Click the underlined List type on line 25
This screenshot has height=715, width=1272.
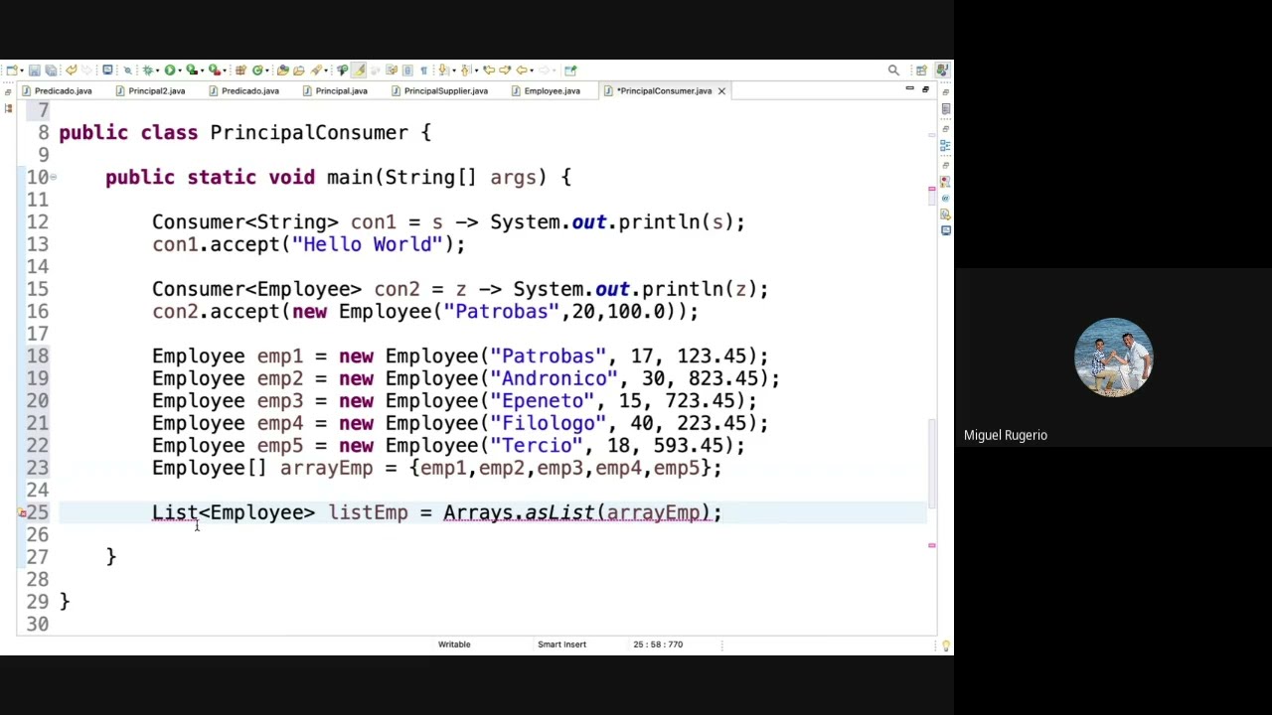point(175,512)
